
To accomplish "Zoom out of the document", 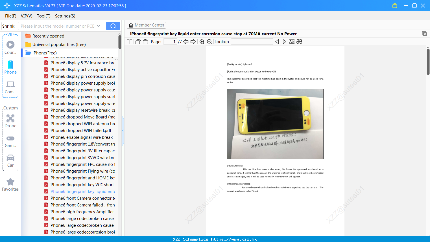I will tap(209, 42).
